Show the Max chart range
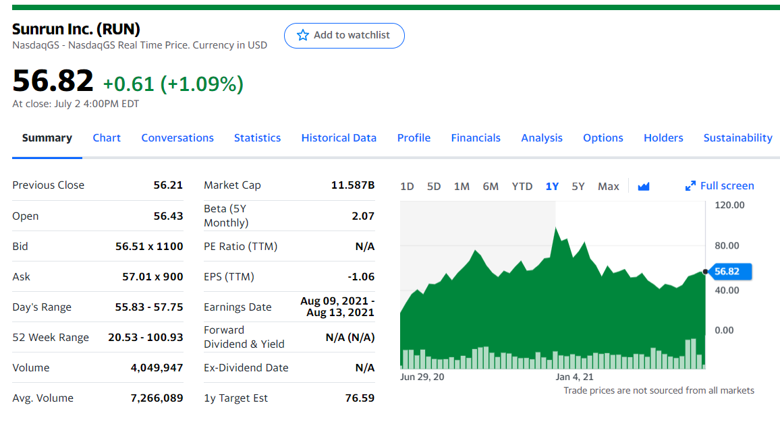The height and width of the screenshot is (430, 780). coord(608,186)
